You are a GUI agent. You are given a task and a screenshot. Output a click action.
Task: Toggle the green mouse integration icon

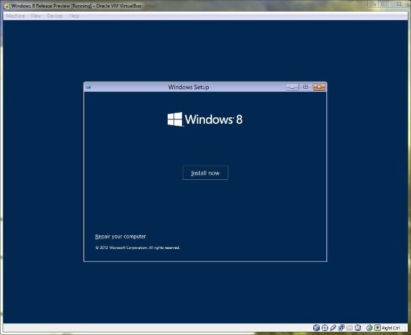coord(369,328)
